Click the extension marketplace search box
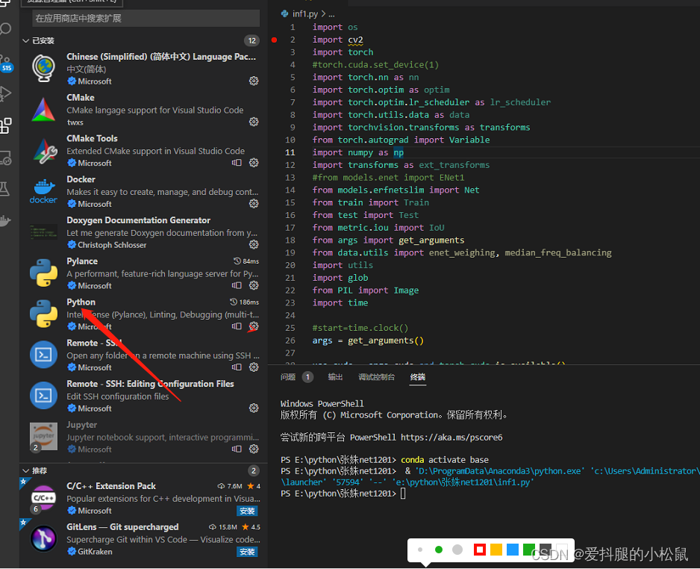The image size is (700, 569). tap(146, 19)
